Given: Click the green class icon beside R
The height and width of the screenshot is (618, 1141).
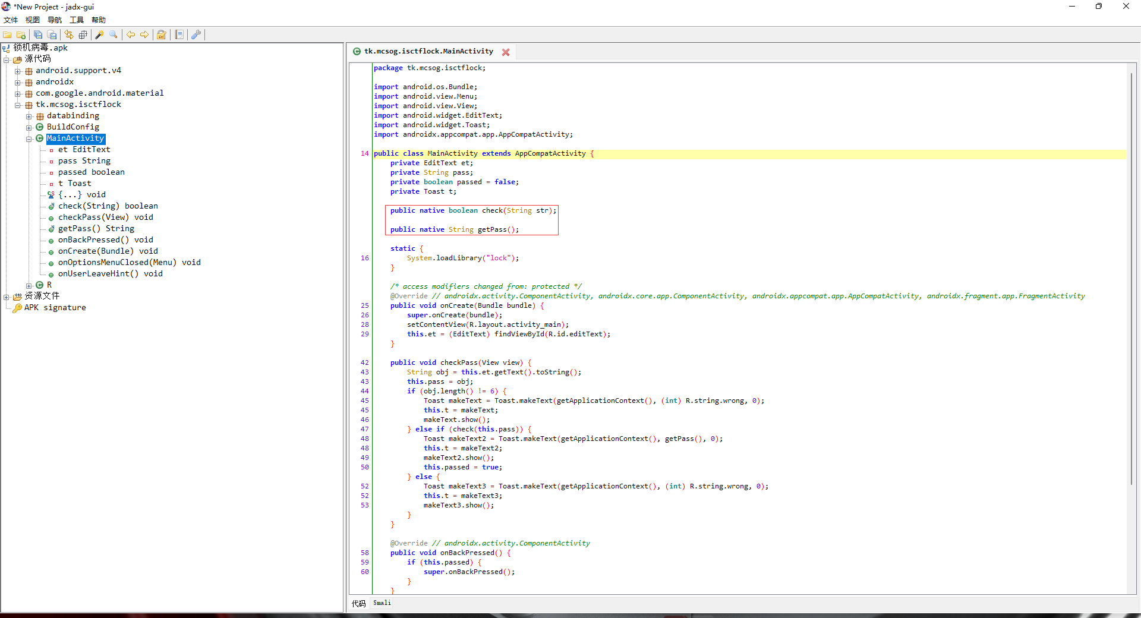Looking at the screenshot, I should pyautogui.click(x=40, y=285).
